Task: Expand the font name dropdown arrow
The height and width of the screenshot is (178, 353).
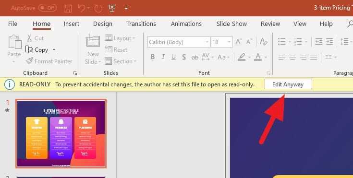Action: click(207, 42)
